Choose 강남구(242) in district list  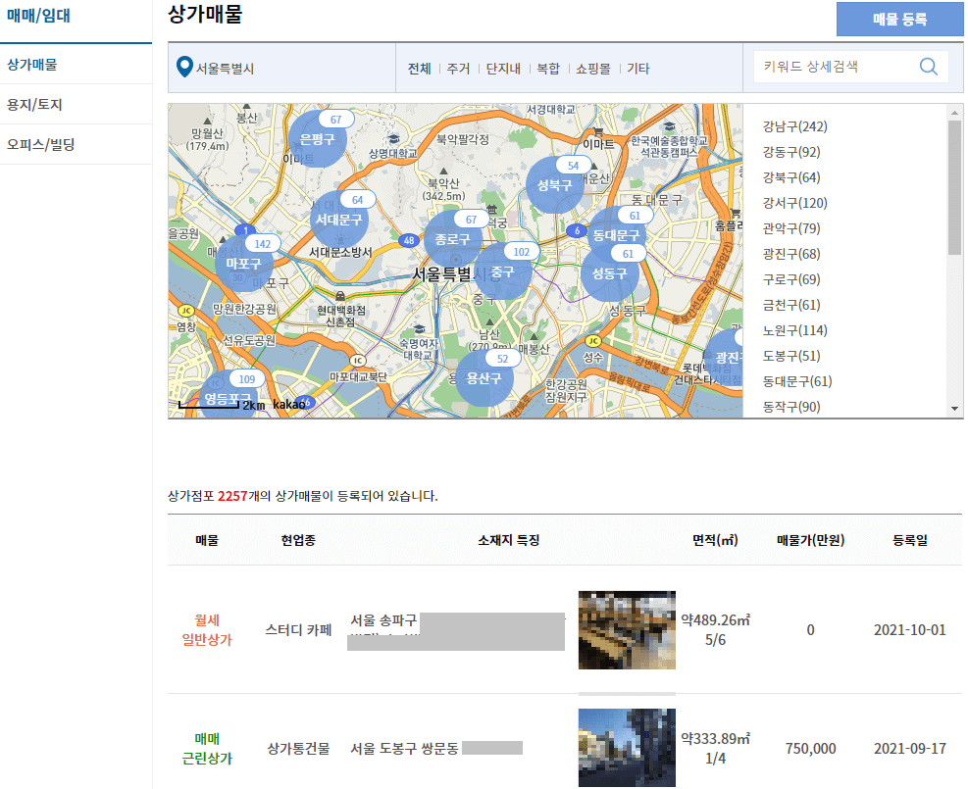pos(794,126)
